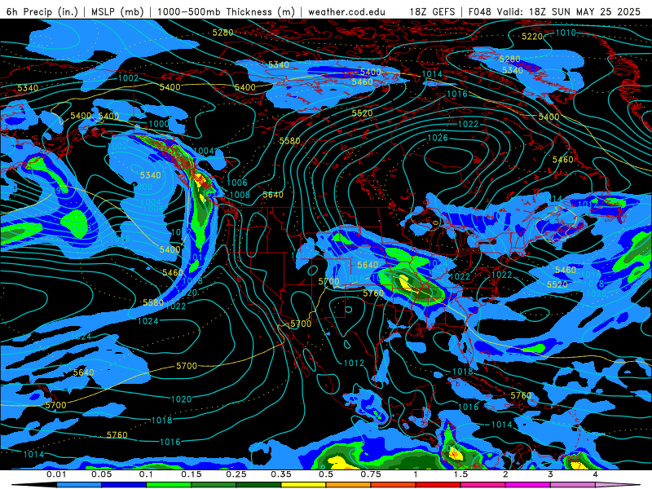The height and width of the screenshot is (489, 652).
Task: Click the 'F048 Valid: 18Z SUN MAY 25 2025' text
Action: pos(554,11)
